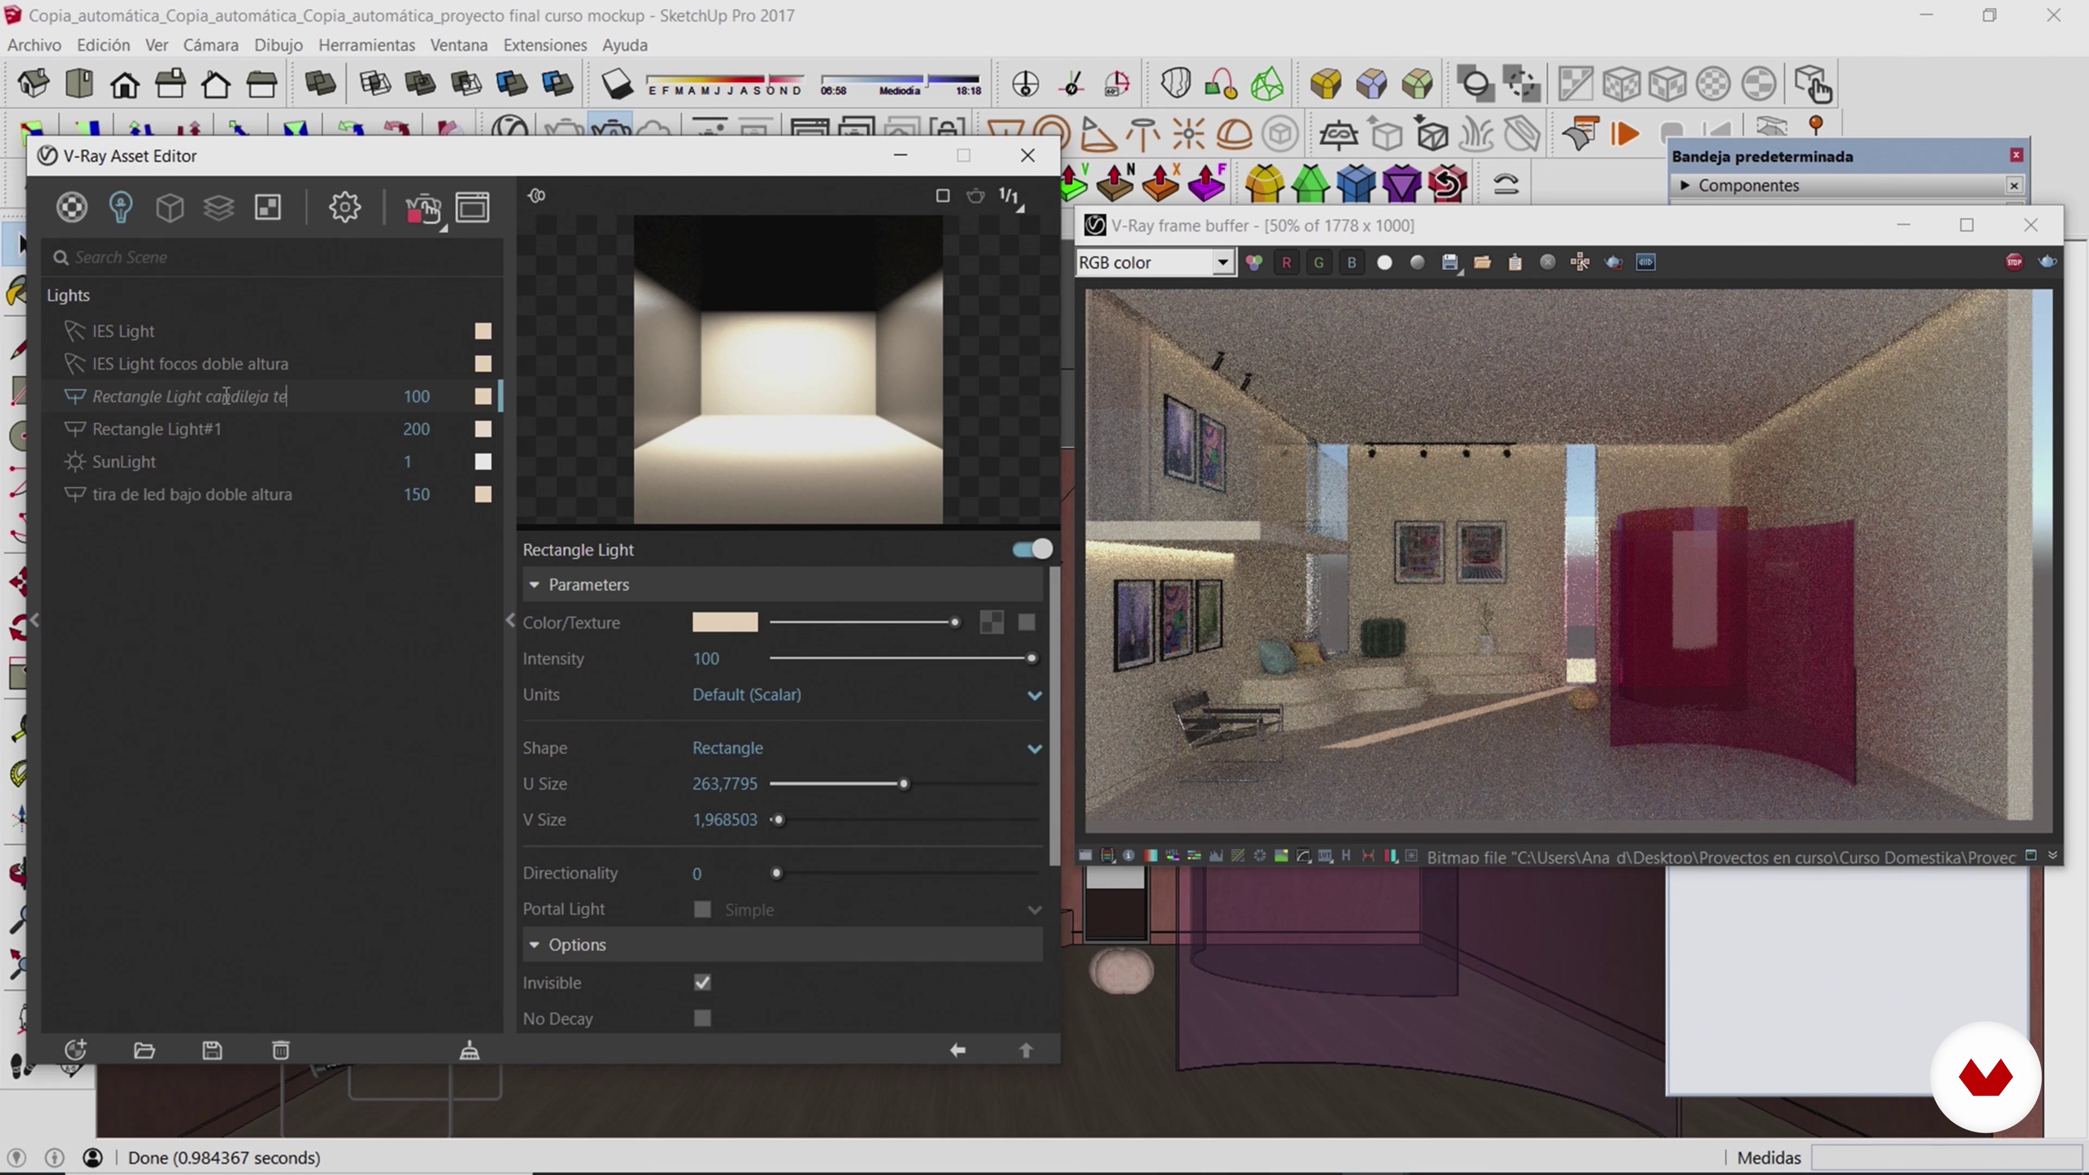
Task: Delete selected asset with trash icon
Action: pos(281,1051)
